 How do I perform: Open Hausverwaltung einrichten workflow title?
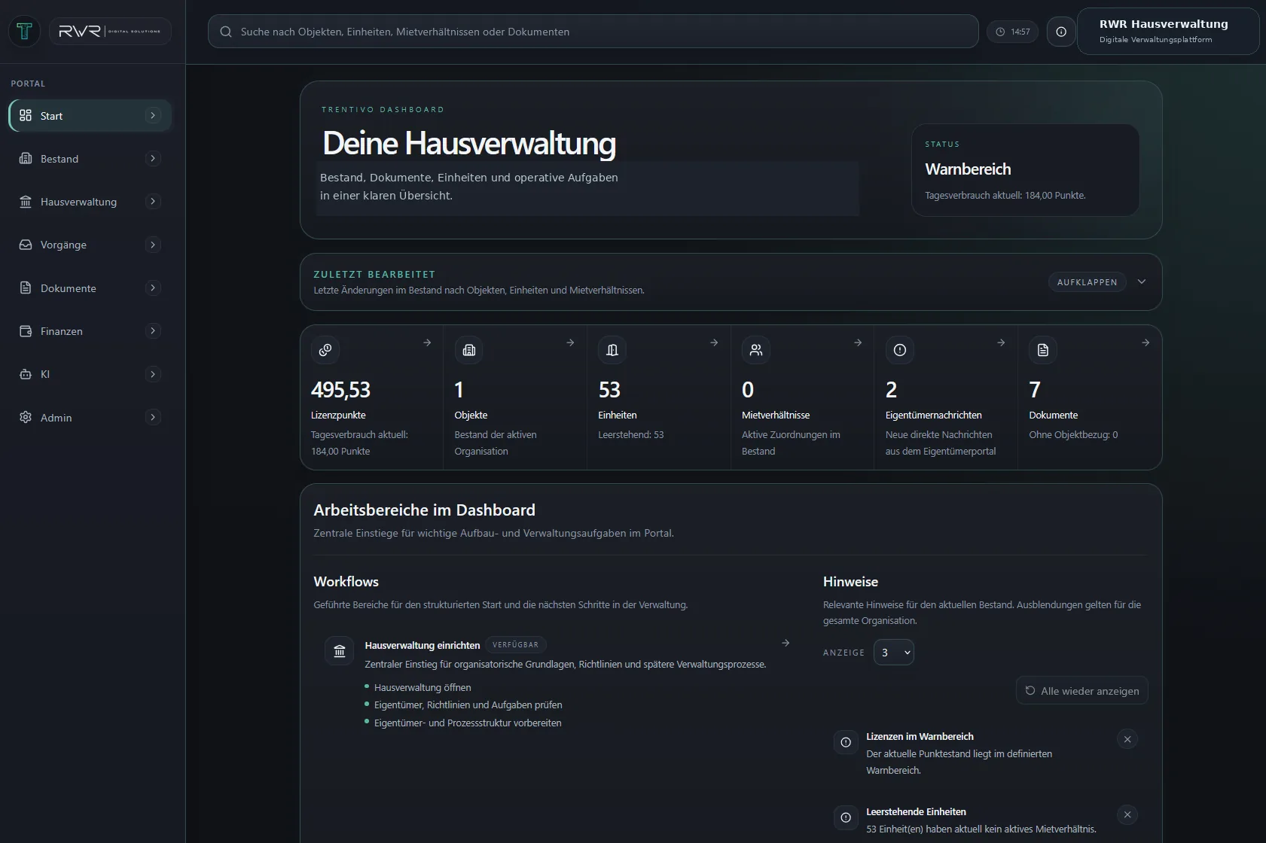(423, 645)
